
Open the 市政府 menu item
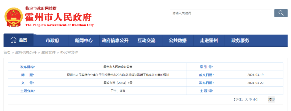click(53, 40)
